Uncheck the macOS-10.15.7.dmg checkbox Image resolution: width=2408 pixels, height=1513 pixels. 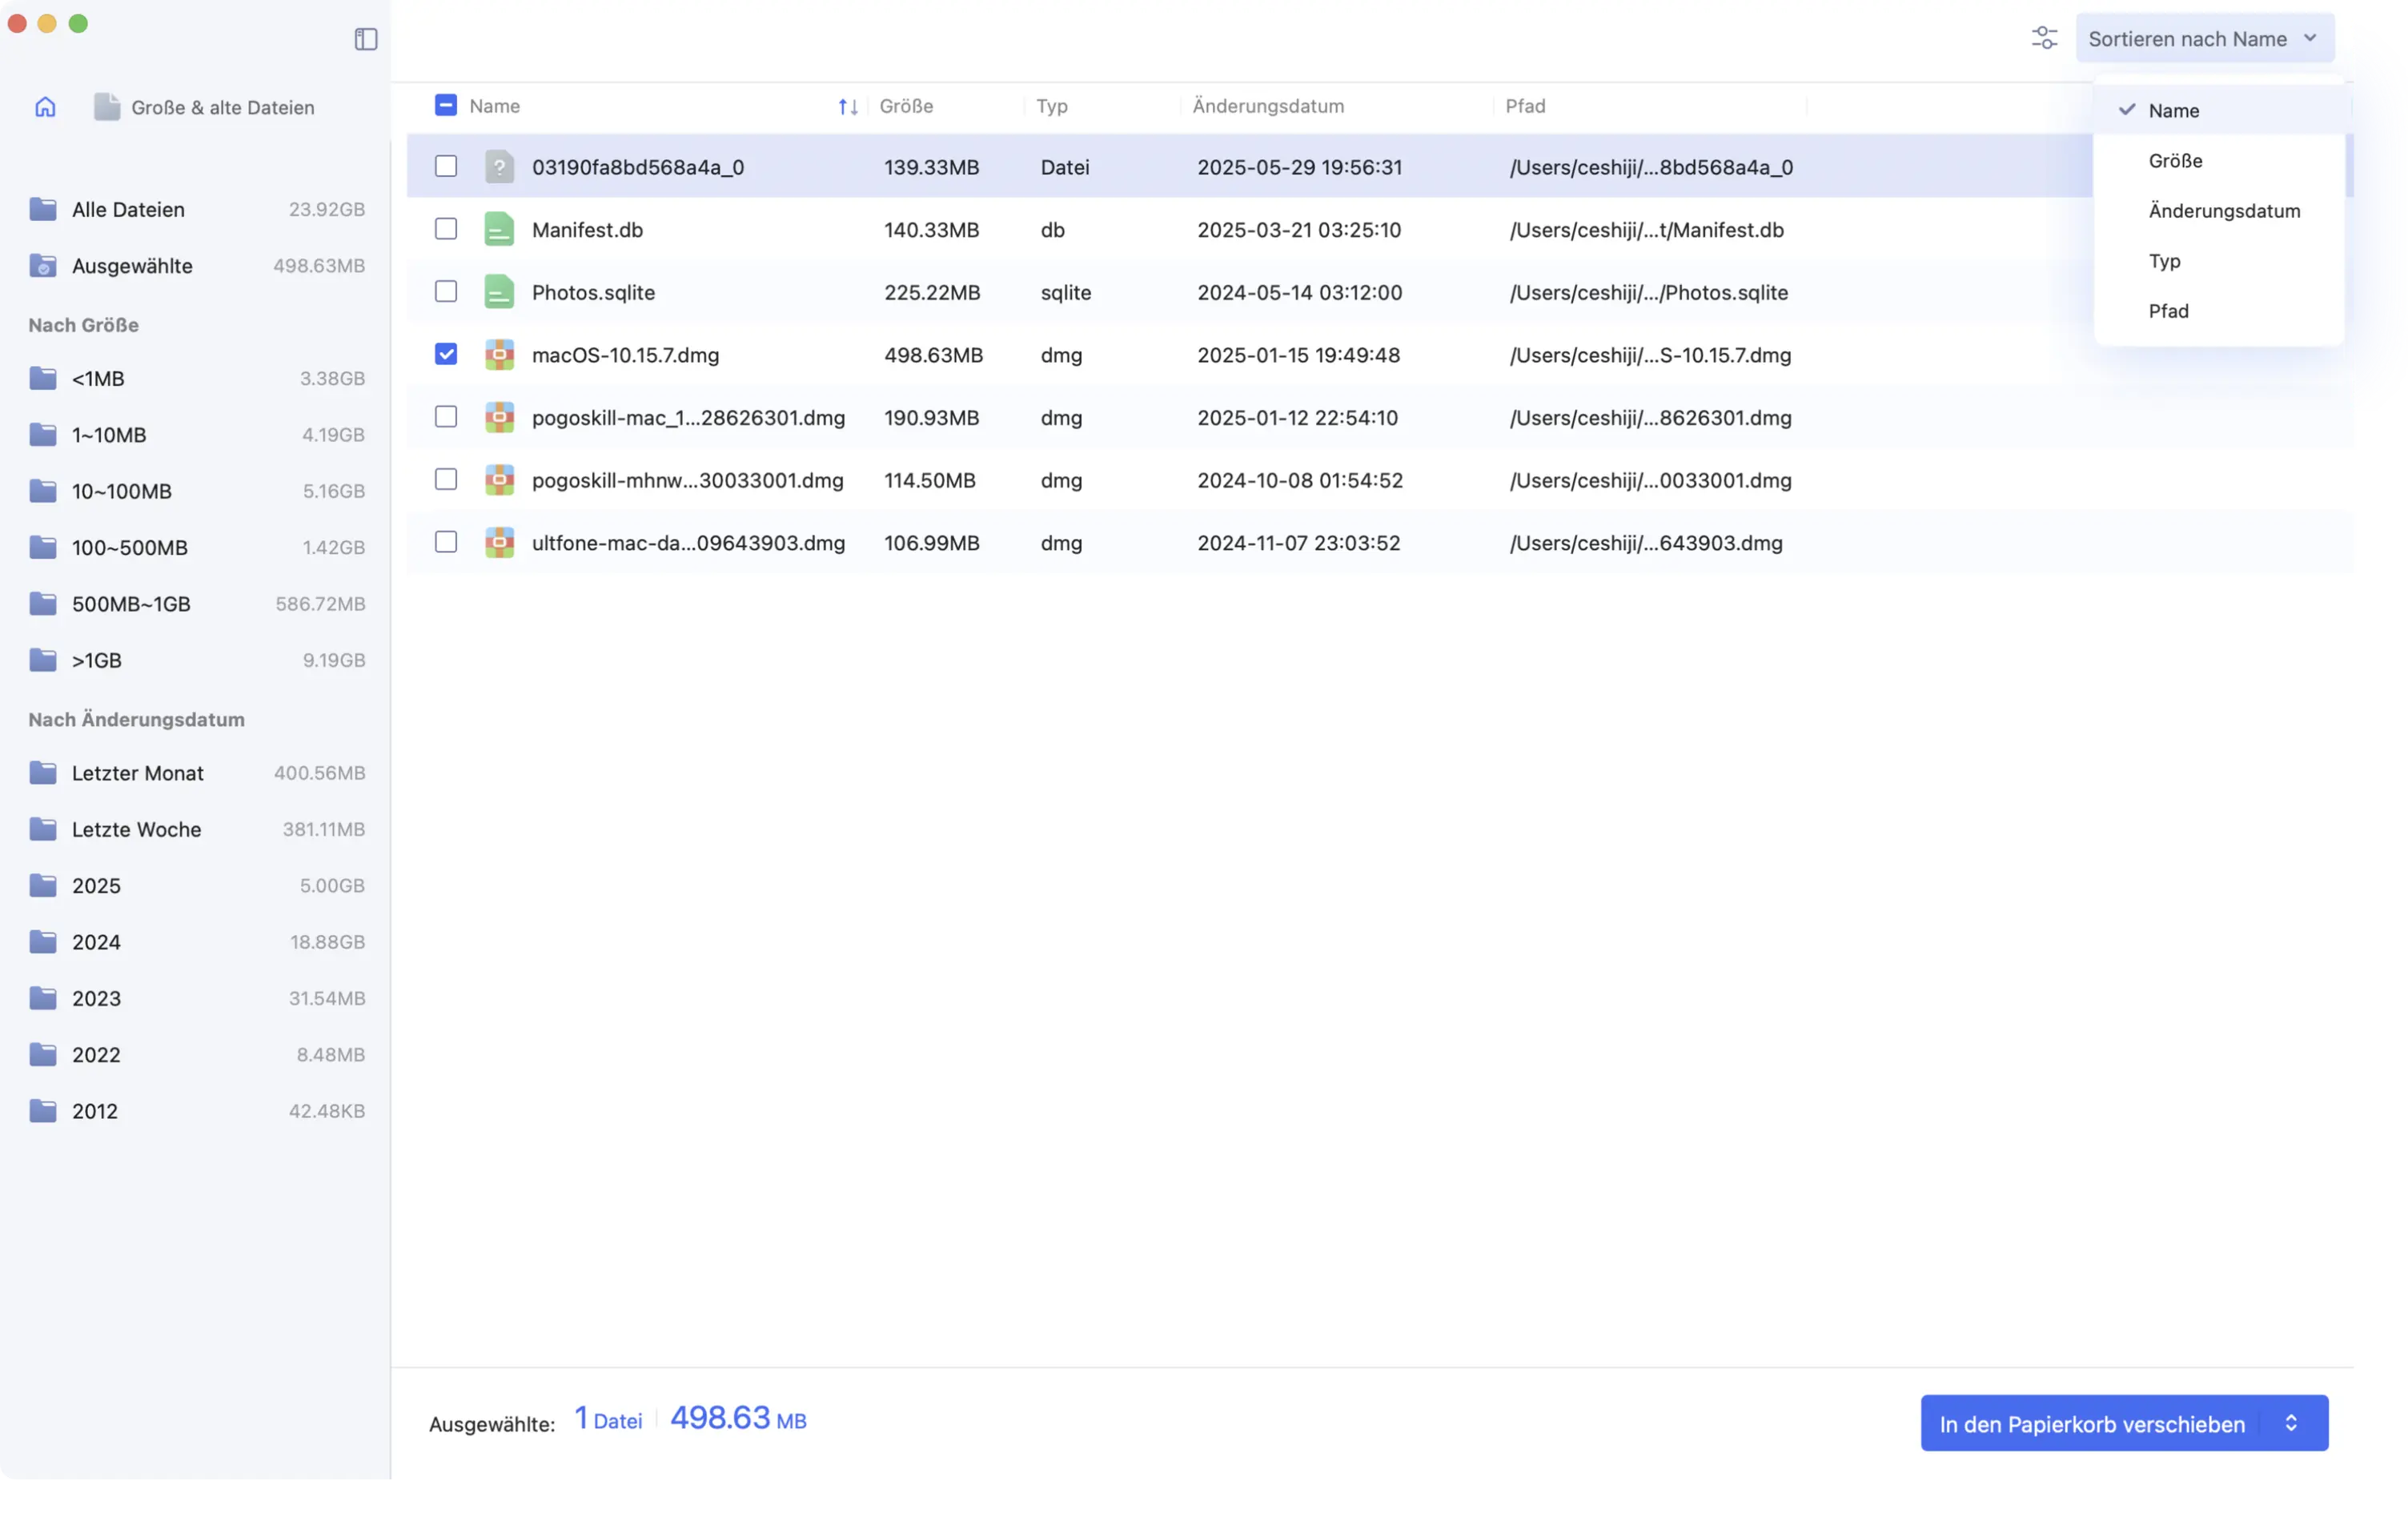446,354
